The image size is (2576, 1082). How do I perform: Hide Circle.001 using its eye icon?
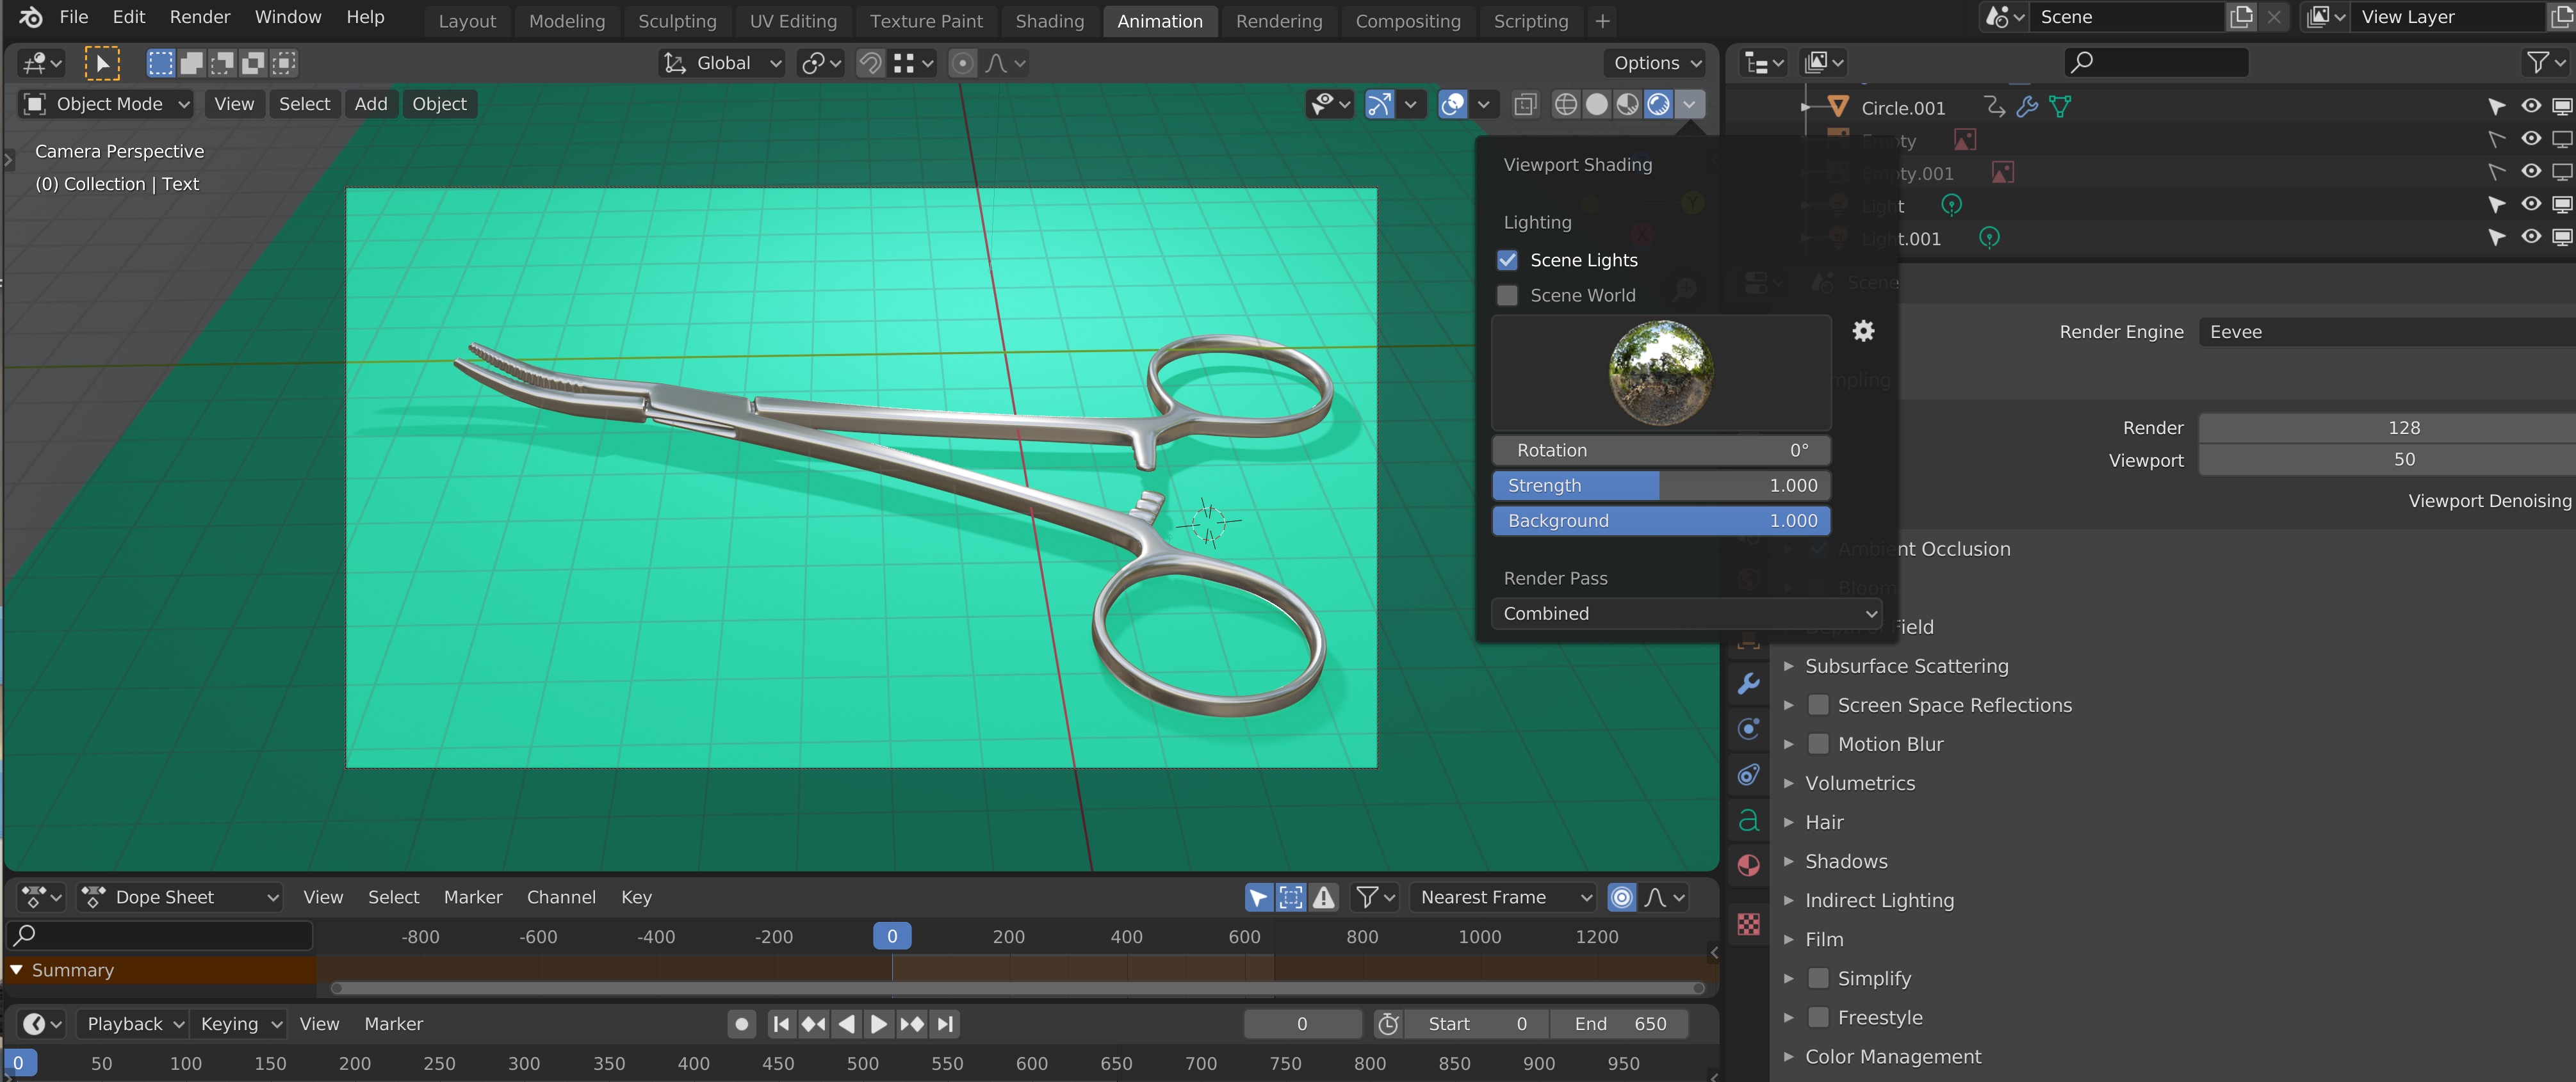pyautogui.click(x=2530, y=106)
